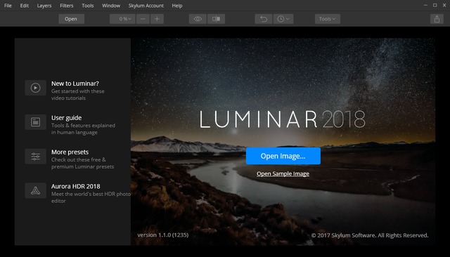
Task: Open the Filters menu
Action: [x=67, y=6]
